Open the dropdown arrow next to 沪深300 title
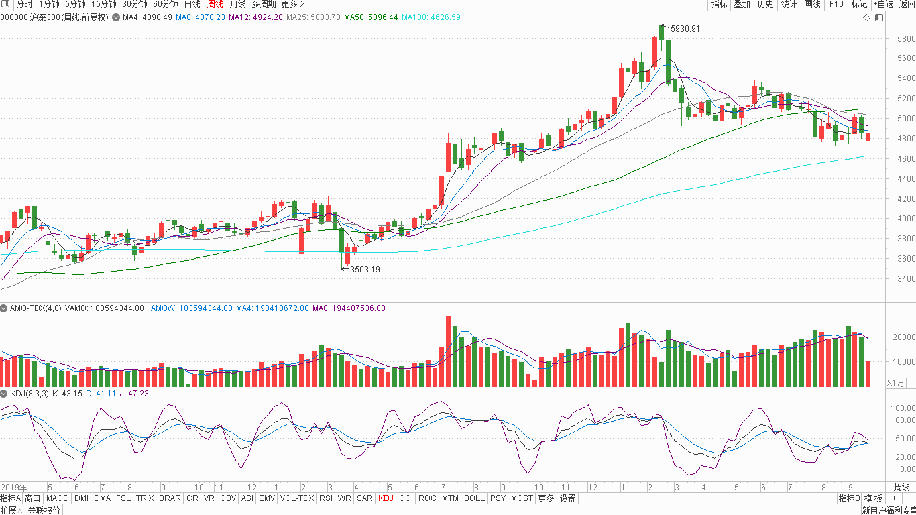The width and height of the screenshot is (916, 515). pyautogui.click(x=116, y=17)
